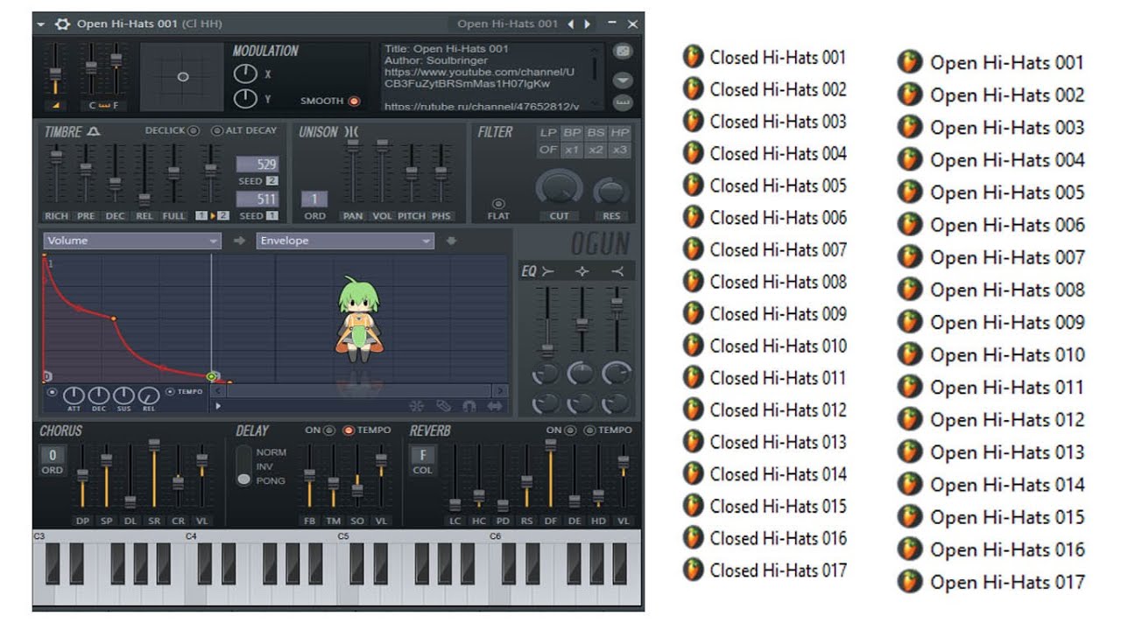This screenshot has width=1121, height=630.
Task: Select the HP filter type
Action: coord(619,133)
